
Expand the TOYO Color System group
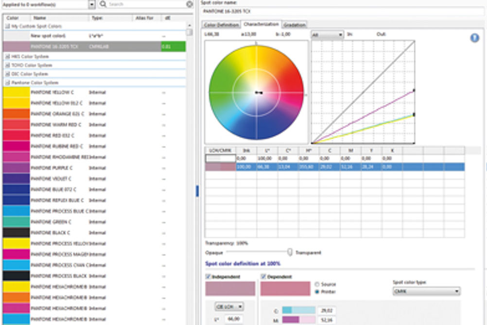pos(7,65)
